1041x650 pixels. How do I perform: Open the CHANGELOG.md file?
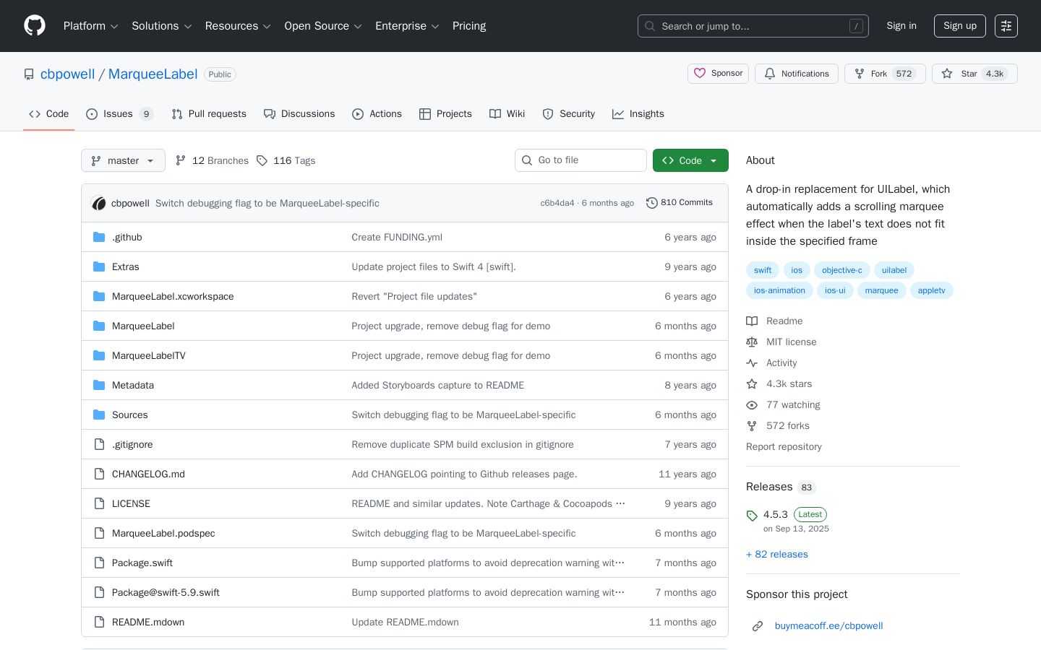click(x=148, y=474)
